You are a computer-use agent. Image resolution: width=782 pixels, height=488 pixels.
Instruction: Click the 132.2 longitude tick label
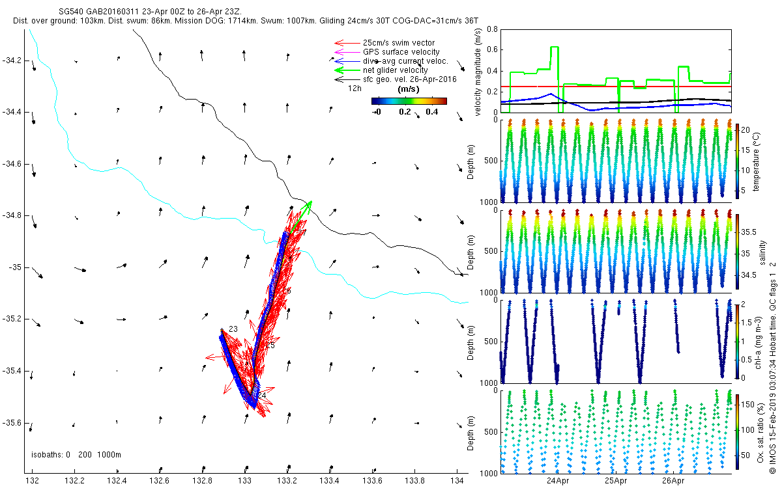coord(74,481)
